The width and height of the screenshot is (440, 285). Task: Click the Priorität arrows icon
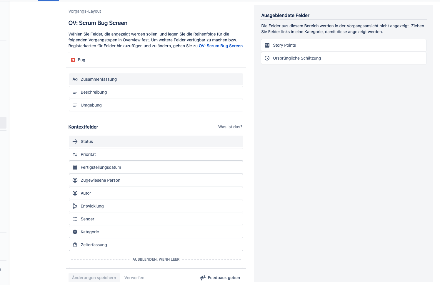75,154
